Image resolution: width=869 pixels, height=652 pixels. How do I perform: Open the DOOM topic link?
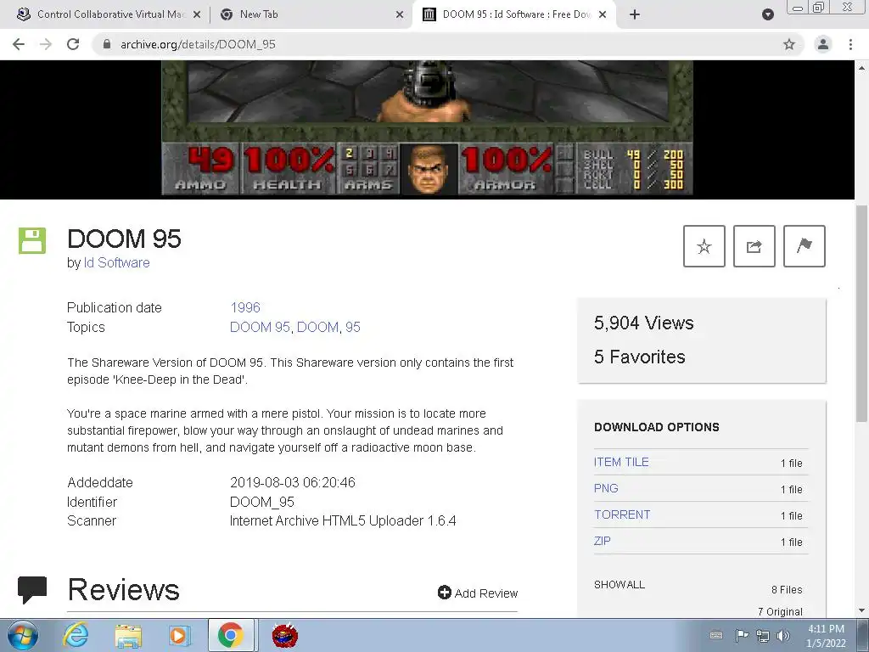click(317, 327)
